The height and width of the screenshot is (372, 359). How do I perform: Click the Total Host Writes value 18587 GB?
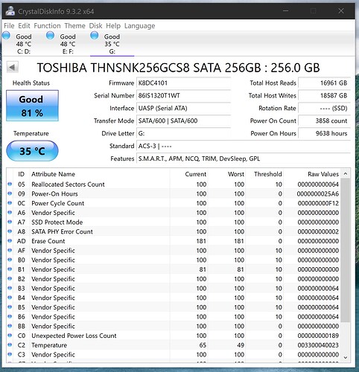324,95
